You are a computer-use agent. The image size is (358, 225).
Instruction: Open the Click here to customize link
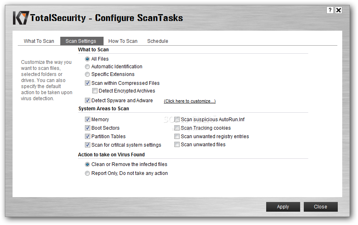pos(189,101)
